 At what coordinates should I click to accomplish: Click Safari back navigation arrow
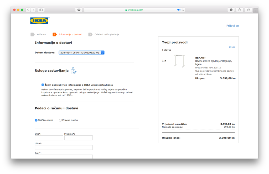[x=28, y=10]
